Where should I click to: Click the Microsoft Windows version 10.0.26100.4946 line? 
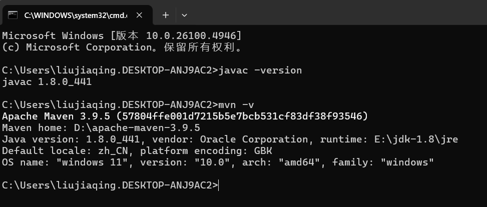[x=122, y=35]
